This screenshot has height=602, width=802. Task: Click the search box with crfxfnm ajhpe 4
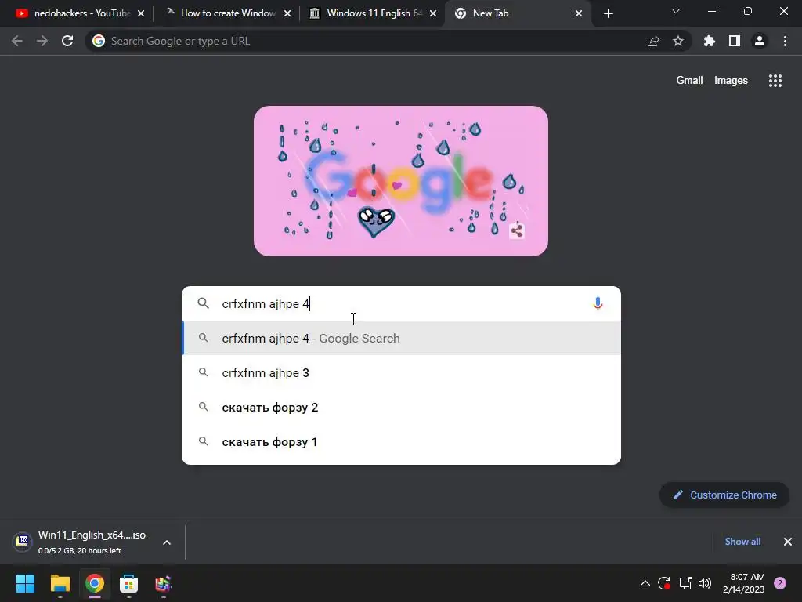(401, 303)
